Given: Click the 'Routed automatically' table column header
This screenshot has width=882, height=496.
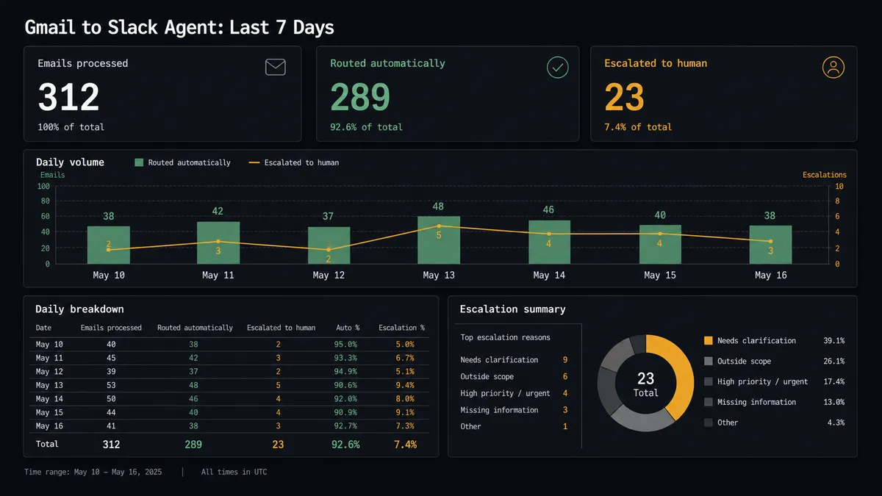Looking at the screenshot, I should point(195,328).
